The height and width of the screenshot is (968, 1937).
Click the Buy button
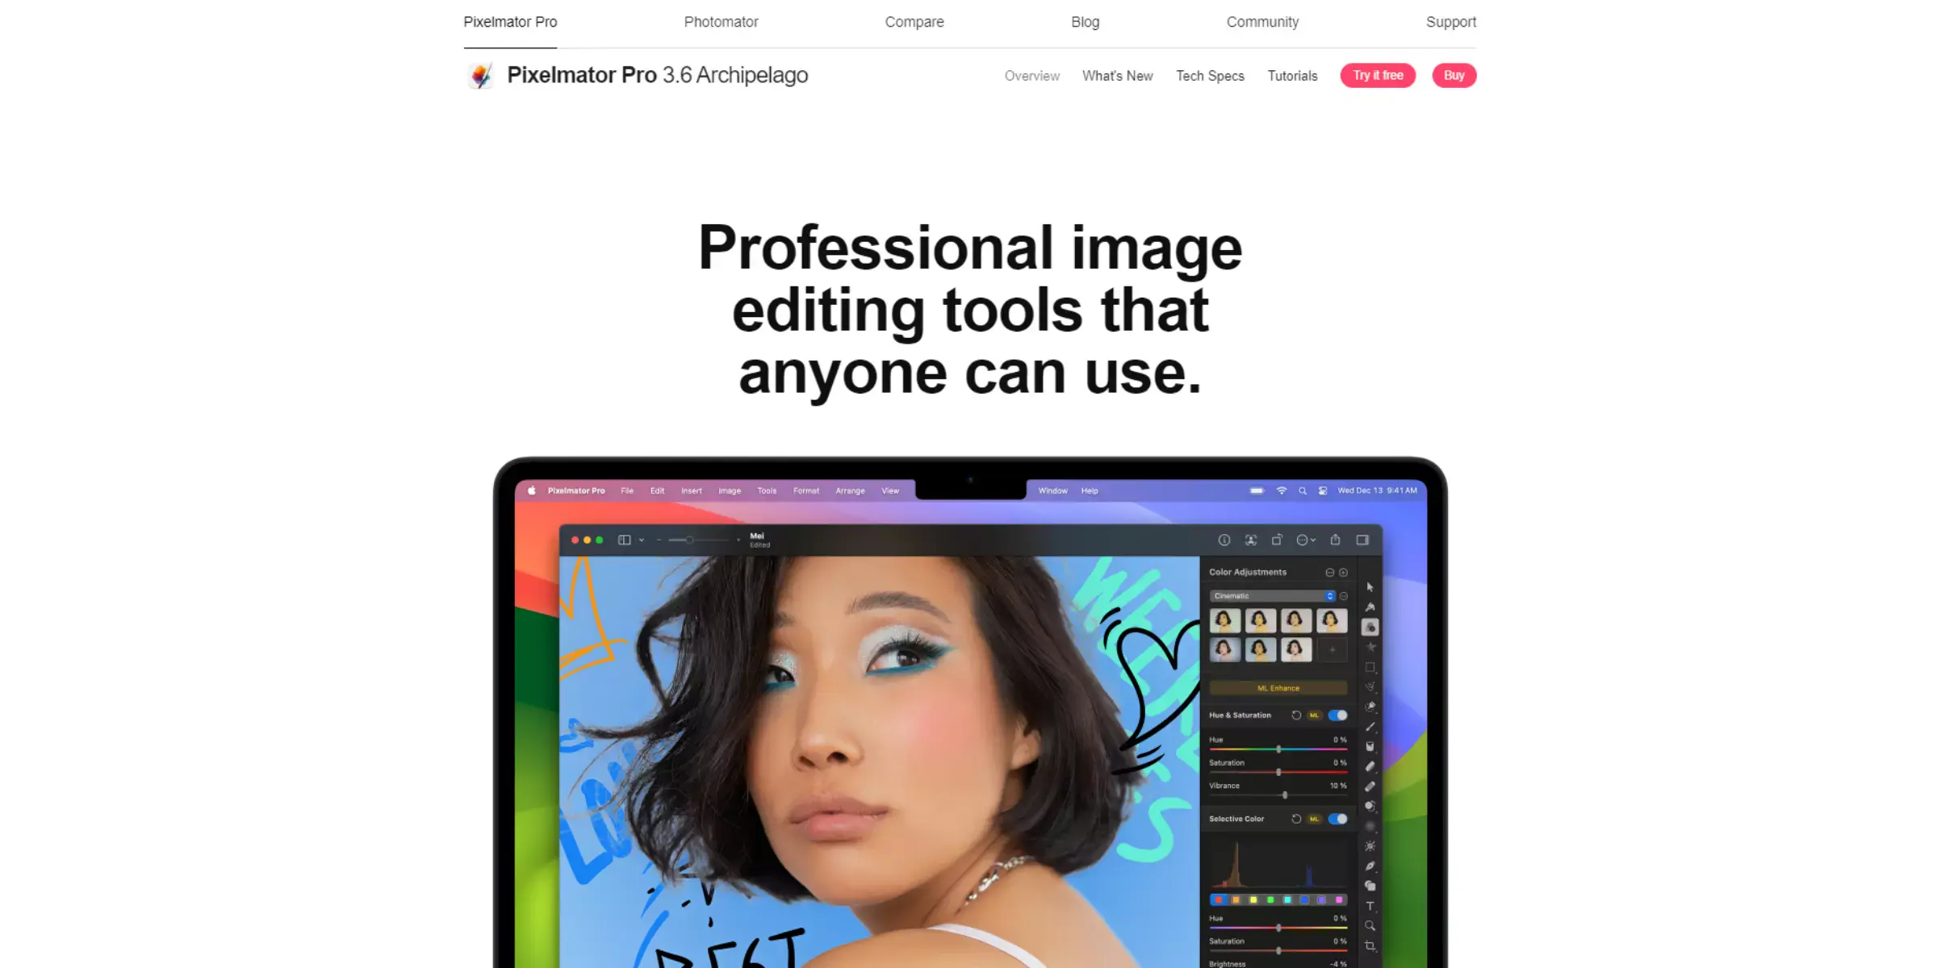coord(1455,75)
